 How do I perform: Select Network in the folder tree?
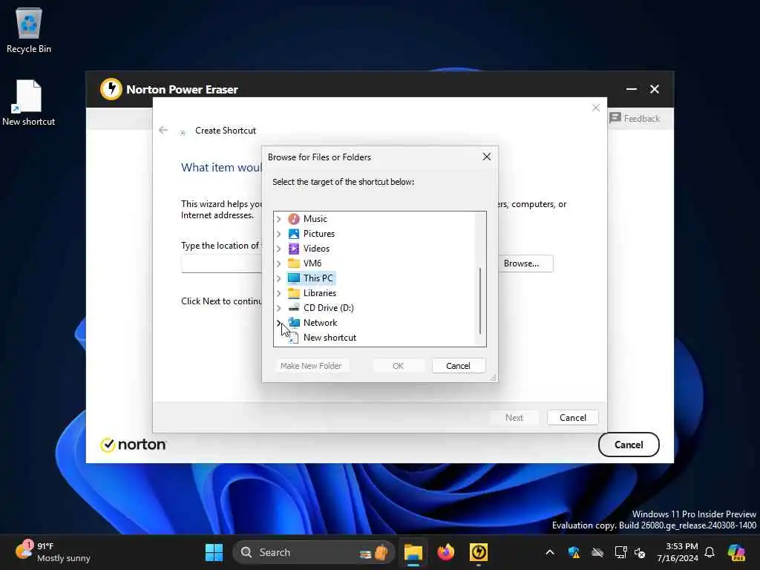click(x=321, y=323)
